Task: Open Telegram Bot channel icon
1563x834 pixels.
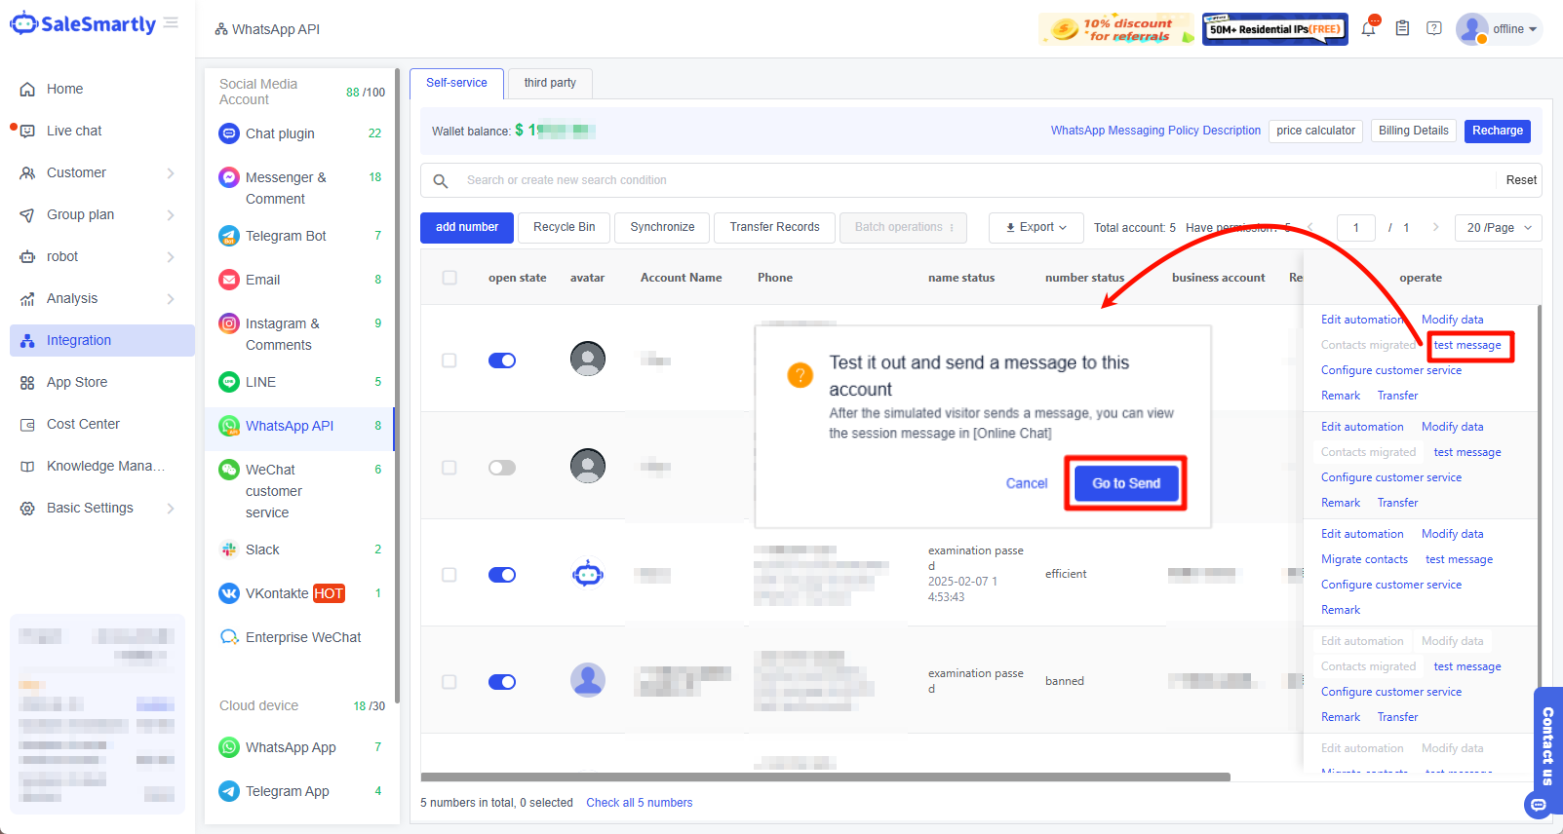Action: [229, 236]
